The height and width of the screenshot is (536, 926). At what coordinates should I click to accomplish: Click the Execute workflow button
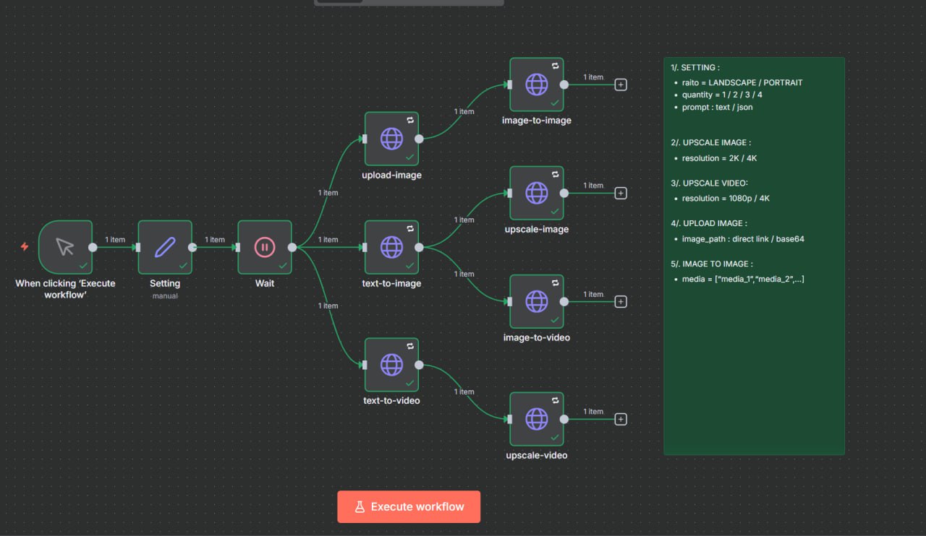pyautogui.click(x=409, y=506)
